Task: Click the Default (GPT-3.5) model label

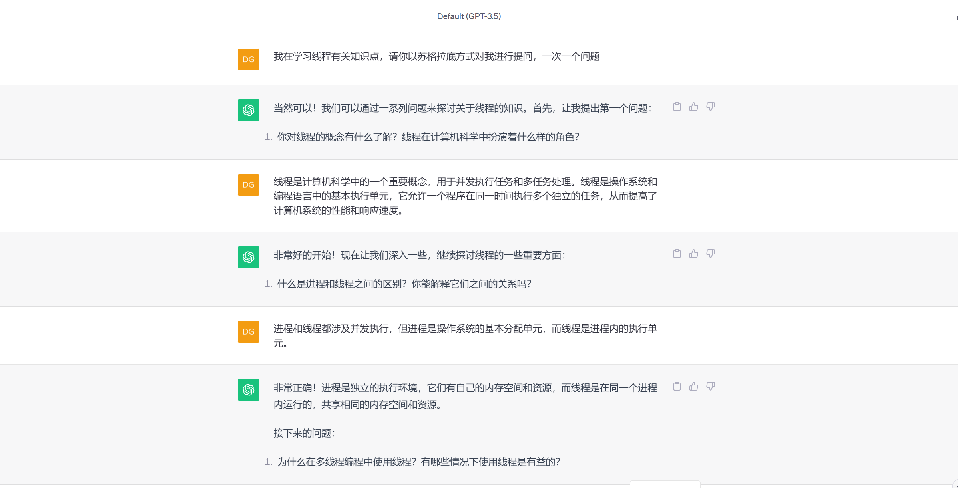Action: tap(468, 16)
